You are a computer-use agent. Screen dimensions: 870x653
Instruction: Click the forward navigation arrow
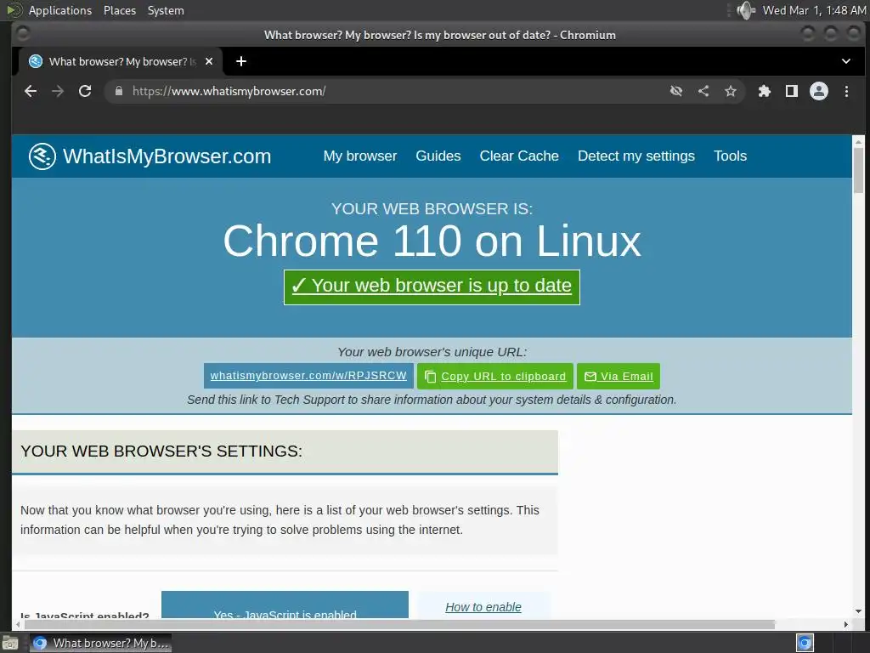pos(58,91)
